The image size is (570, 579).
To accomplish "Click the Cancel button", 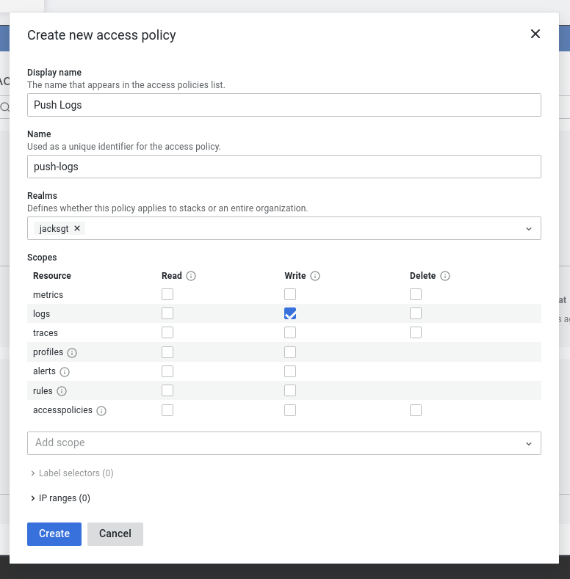I will point(115,534).
